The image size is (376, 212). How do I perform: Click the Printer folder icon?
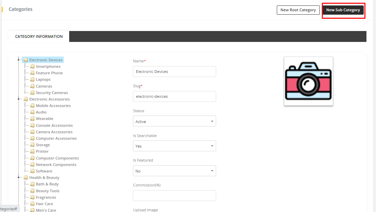coord(32,151)
